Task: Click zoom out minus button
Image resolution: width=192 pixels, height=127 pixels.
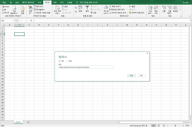Action: pyautogui.click(x=168, y=125)
